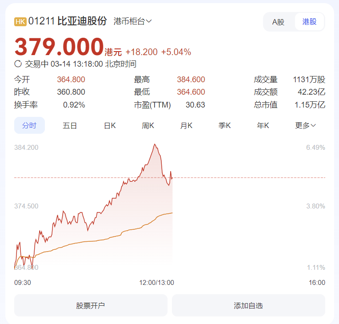Select the 五日 chart tab
Screen dimensions: 339x324
[70, 125]
